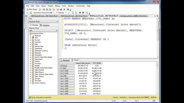
Task: Select the Results tab
Action: pos(75,60)
